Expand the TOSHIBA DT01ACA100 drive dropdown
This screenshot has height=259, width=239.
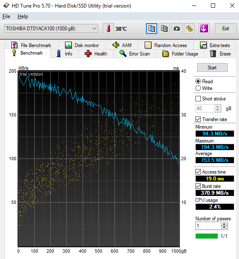94,29
